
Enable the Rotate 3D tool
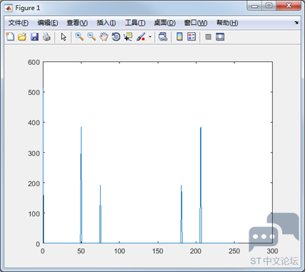tap(116, 37)
